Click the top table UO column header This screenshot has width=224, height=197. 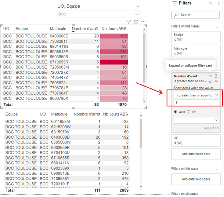click(6, 29)
